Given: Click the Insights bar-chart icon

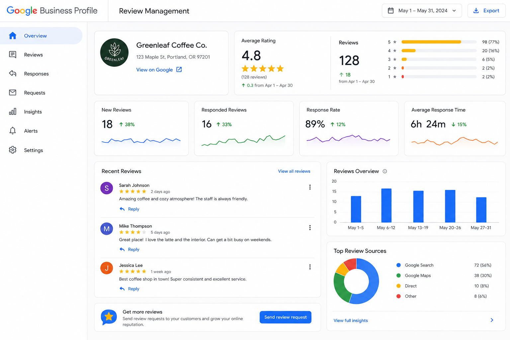Looking at the screenshot, I should tap(13, 112).
